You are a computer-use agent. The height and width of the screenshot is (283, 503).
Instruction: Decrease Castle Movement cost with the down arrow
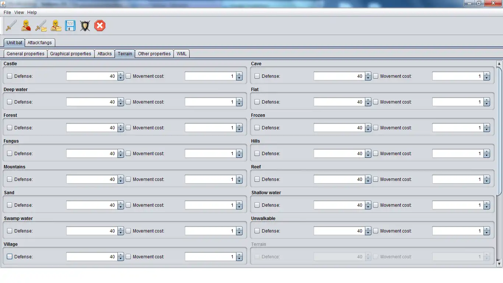point(239,78)
